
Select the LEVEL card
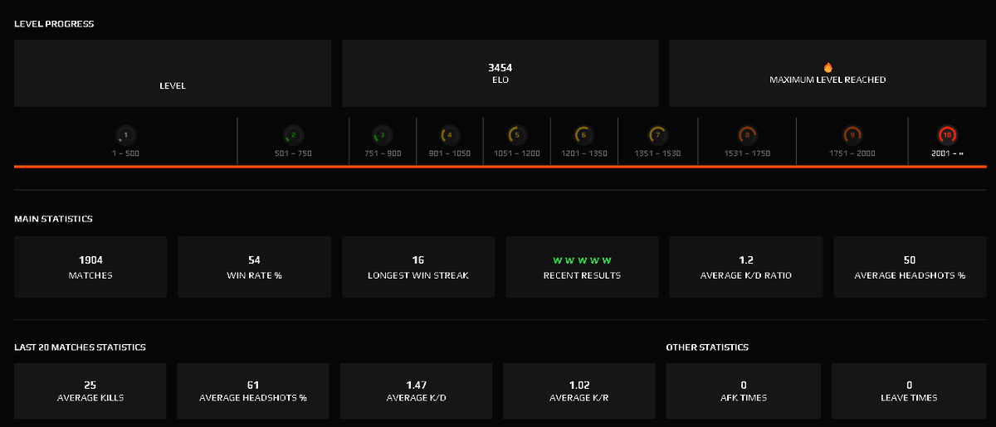click(173, 73)
